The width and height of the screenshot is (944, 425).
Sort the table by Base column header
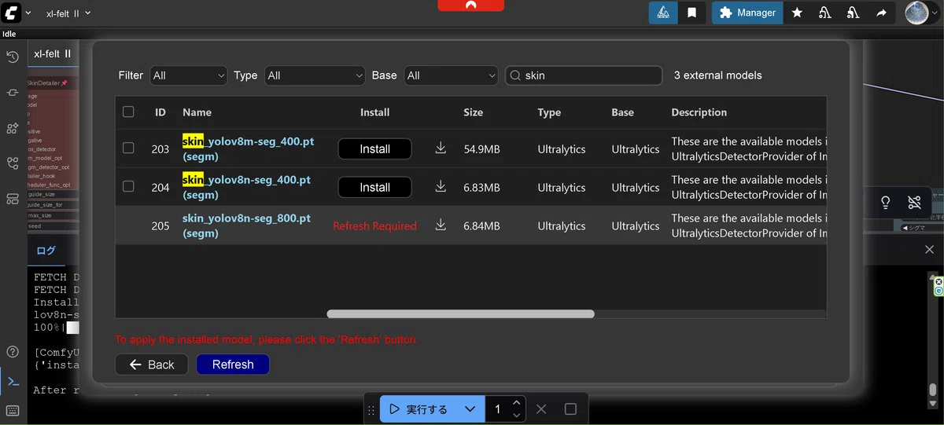(622, 112)
